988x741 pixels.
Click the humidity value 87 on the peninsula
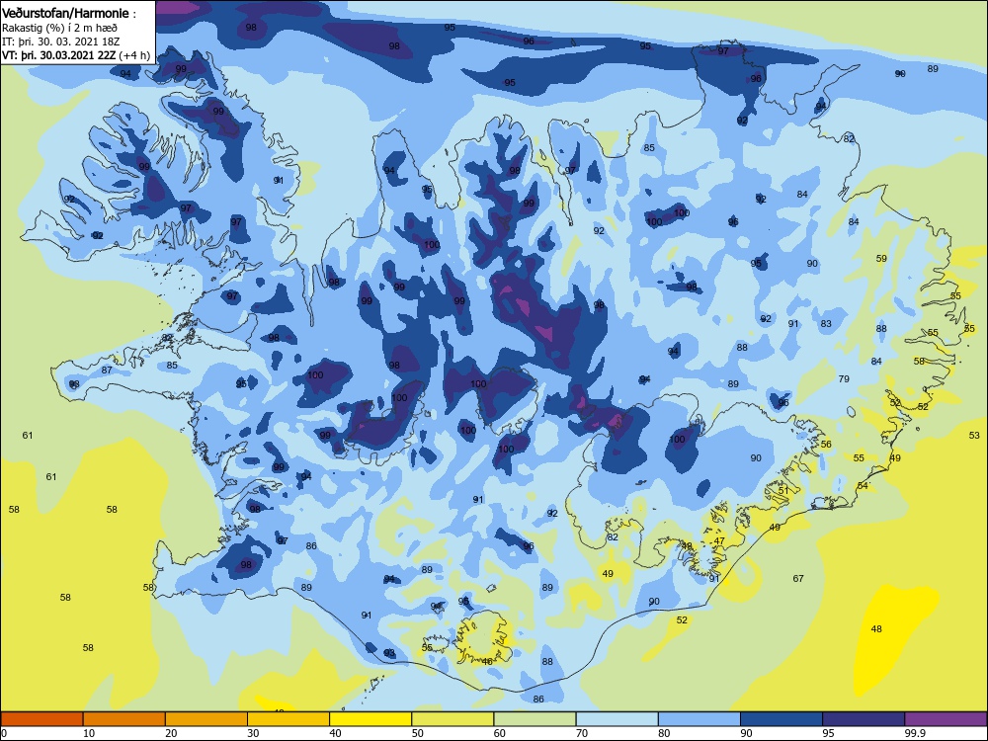(x=107, y=370)
